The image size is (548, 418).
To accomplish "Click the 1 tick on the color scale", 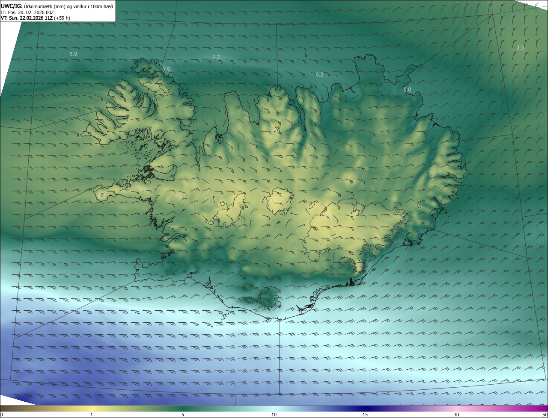I will coord(92,415).
